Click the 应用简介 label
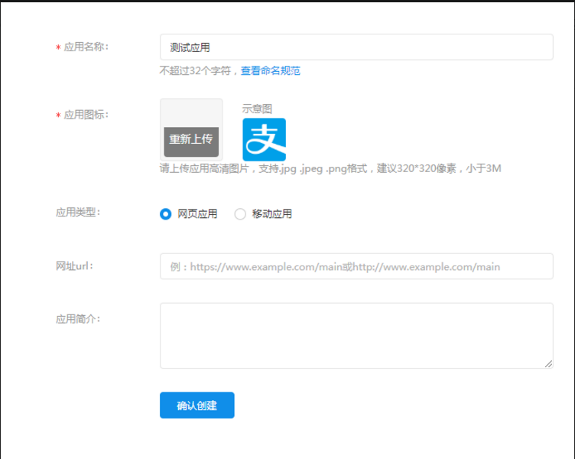Image resolution: width=575 pixels, height=459 pixels. coord(78,319)
